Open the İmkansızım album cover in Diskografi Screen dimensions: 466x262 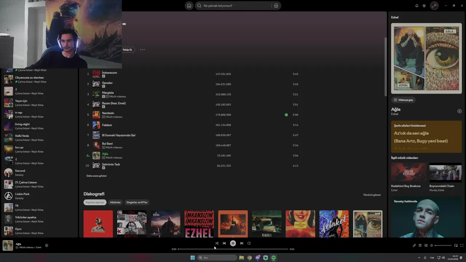[199, 224]
